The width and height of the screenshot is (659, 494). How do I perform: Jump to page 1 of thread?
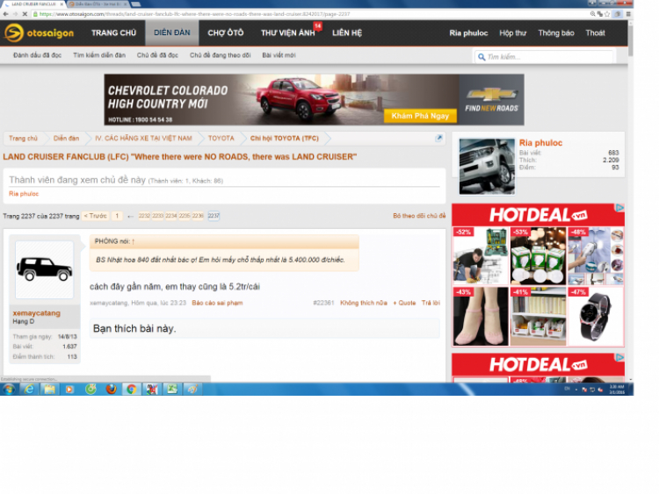tap(117, 216)
